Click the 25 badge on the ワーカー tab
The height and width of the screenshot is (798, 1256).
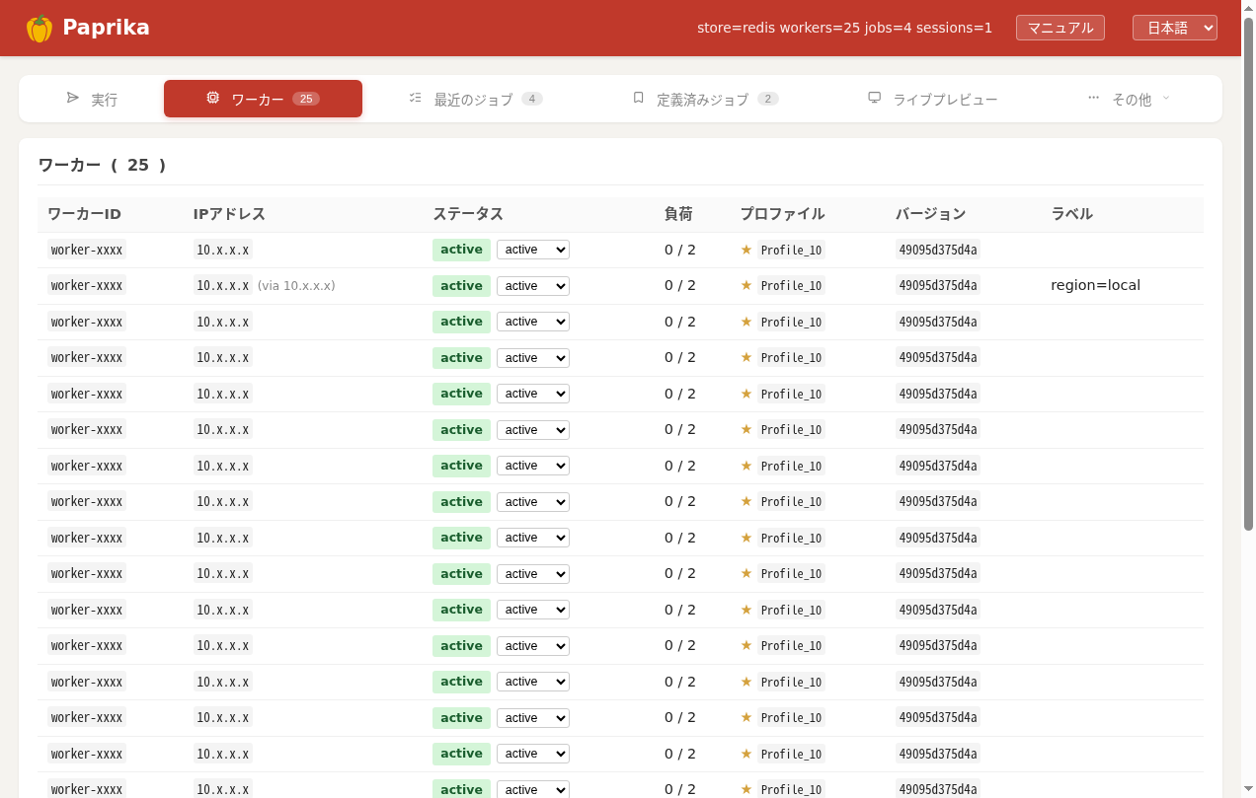click(306, 99)
